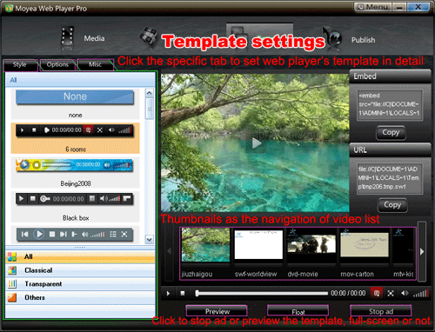This screenshot has width=435, height=332.
Task: Mute using speaker icon on main player bar
Action: click(405, 293)
